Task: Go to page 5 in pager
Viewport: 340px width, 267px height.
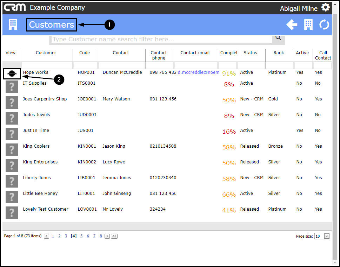Action: tap(81, 236)
